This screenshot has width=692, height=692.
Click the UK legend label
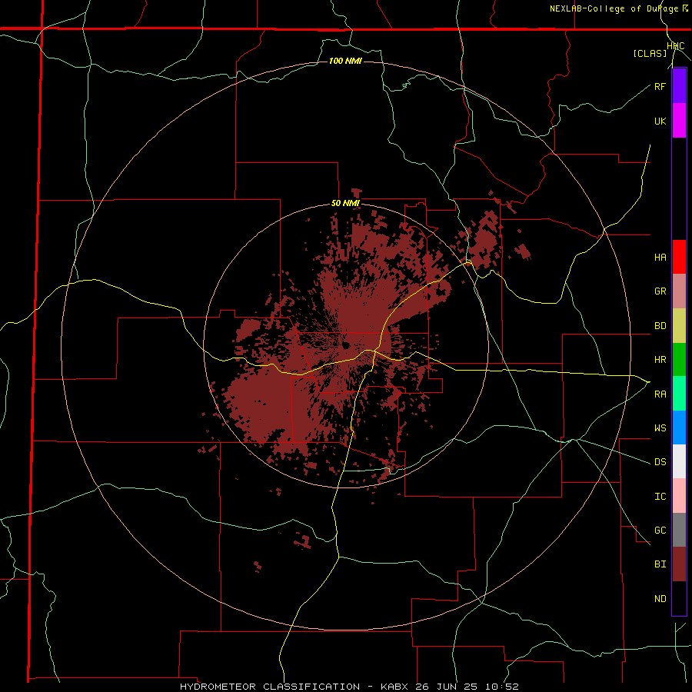point(660,121)
